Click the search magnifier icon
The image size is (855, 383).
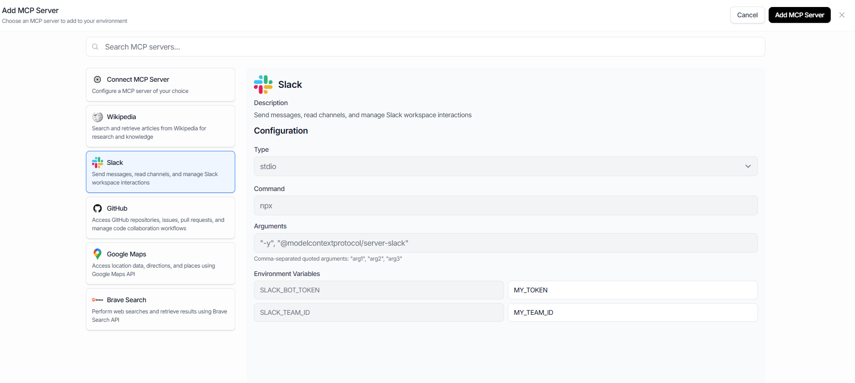tap(95, 47)
